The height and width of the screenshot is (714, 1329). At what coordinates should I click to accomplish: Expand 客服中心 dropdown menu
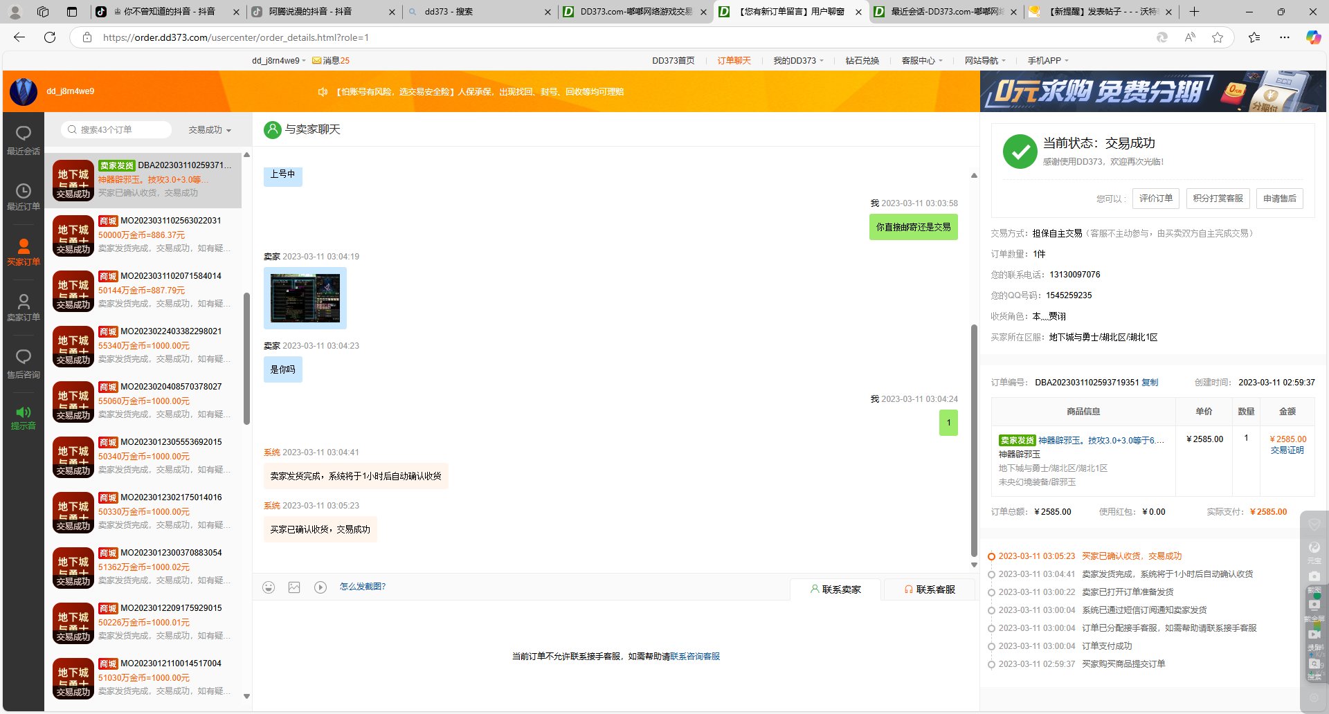click(x=922, y=61)
